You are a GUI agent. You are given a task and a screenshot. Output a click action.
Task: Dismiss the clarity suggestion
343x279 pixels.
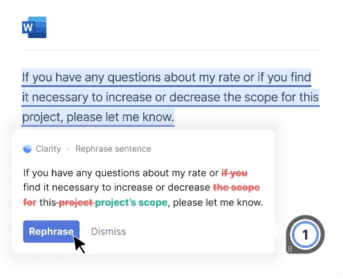coord(109,231)
